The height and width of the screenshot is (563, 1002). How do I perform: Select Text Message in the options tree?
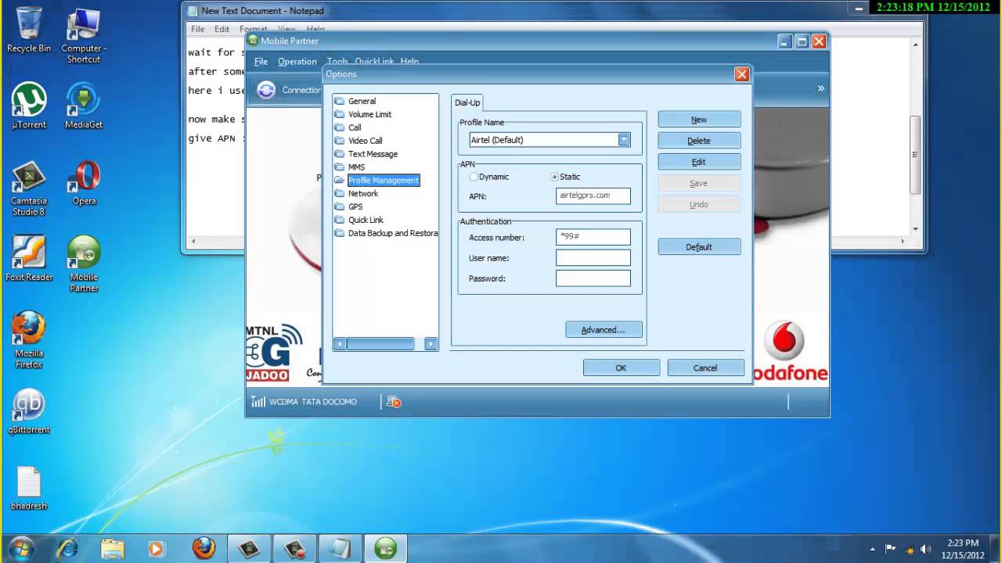373,154
